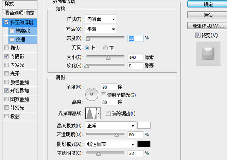This screenshot has width=227, height=160.
Task: Click the 大小(Z) slider handle
Action: [x=109, y=58]
